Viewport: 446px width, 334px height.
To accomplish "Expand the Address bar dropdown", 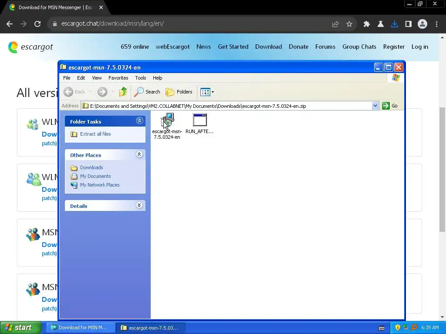I will click(375, 106).
